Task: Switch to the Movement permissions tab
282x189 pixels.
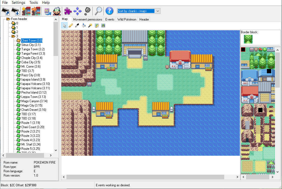Action: pos(88,19)
